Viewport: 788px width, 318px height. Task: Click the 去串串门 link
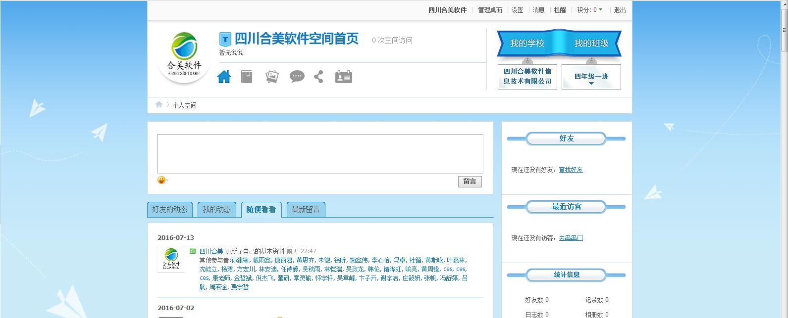[x=571, y=238]
